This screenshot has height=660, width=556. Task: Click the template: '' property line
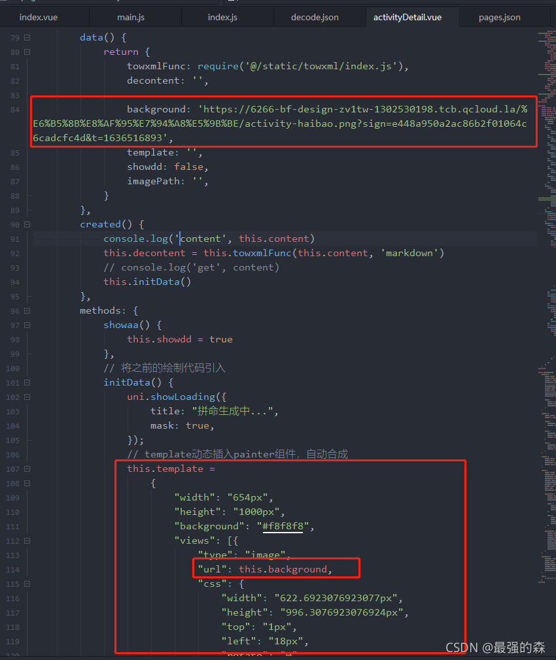coord(164,152)
